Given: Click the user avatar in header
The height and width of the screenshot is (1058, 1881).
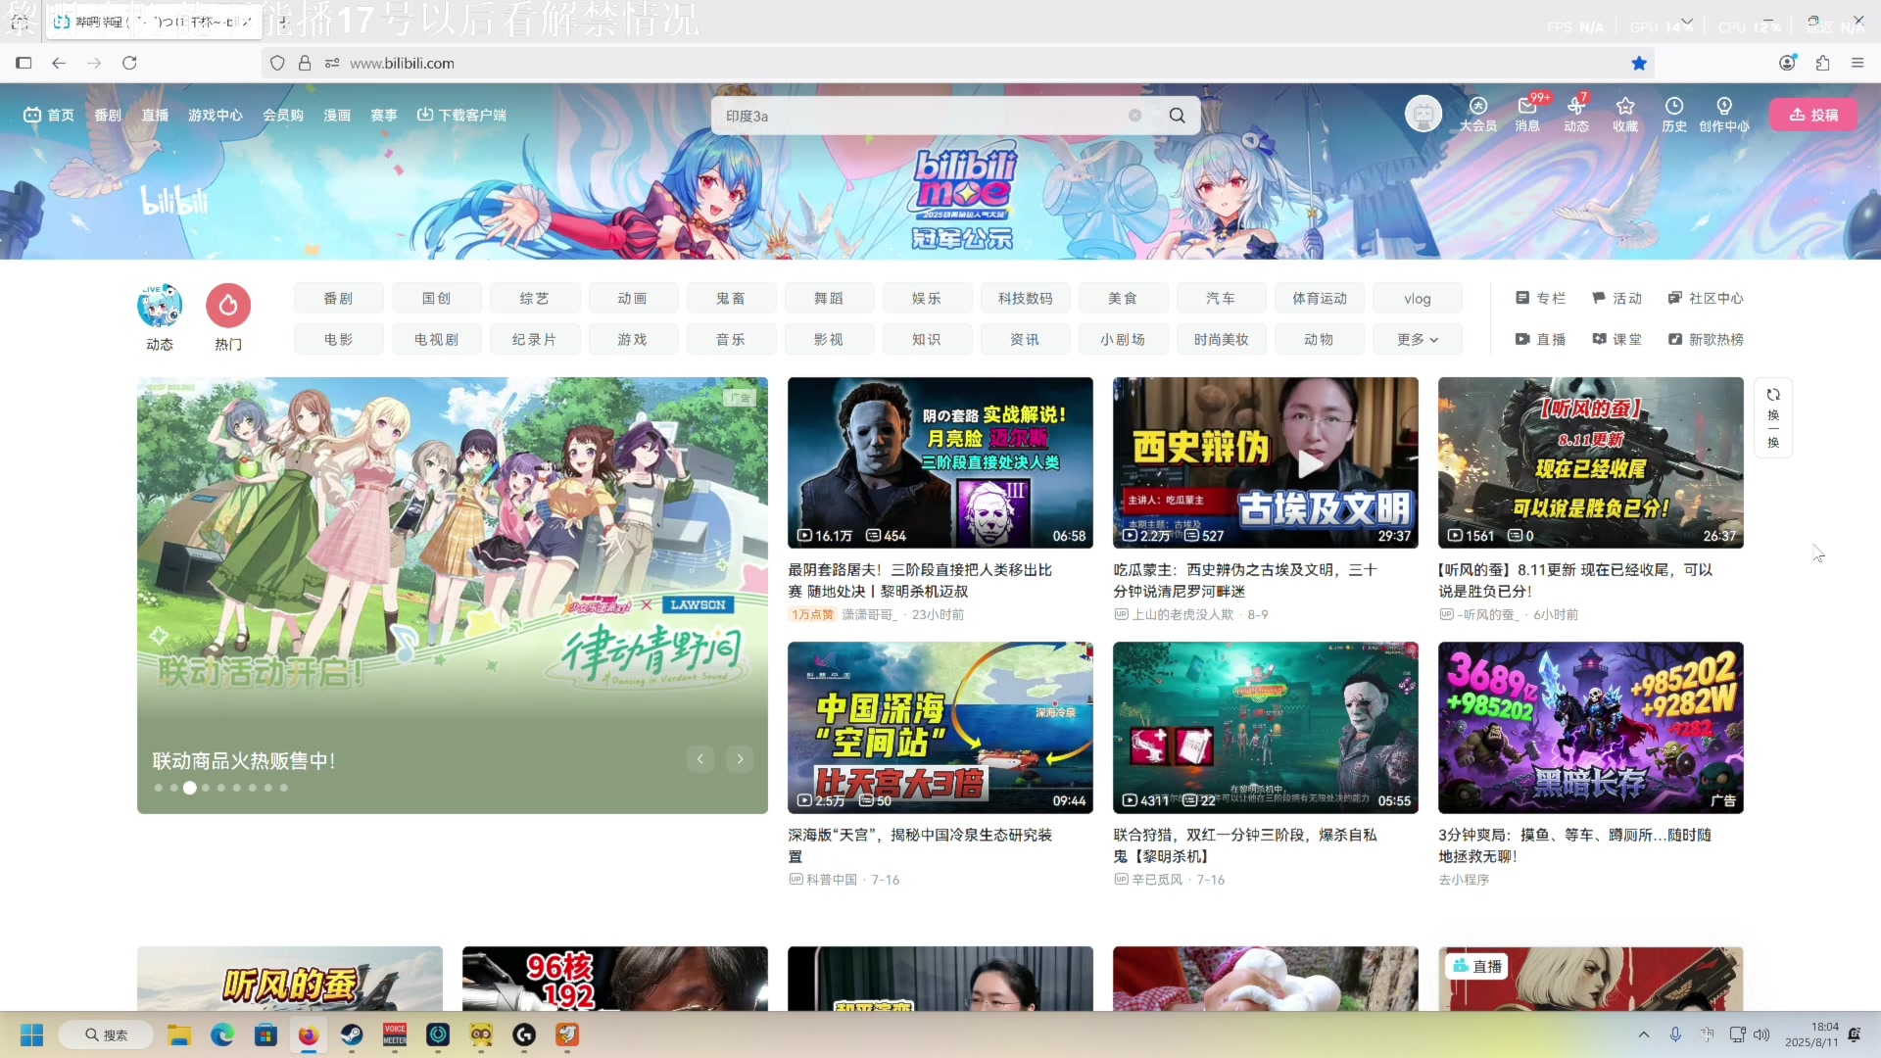Looking at the screenshot, I should pyautogui.click(x=1423, y=115).
